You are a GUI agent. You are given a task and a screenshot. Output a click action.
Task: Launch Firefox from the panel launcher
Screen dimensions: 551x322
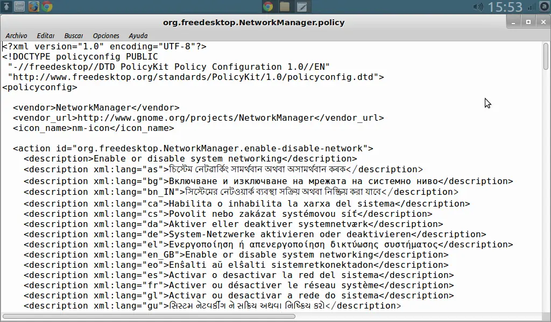coord(34,6)
